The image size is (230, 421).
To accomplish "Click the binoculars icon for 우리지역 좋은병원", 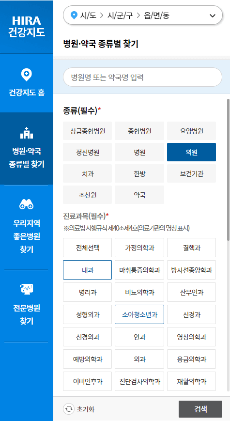I will pyautogui.click(x=27, y=204).
